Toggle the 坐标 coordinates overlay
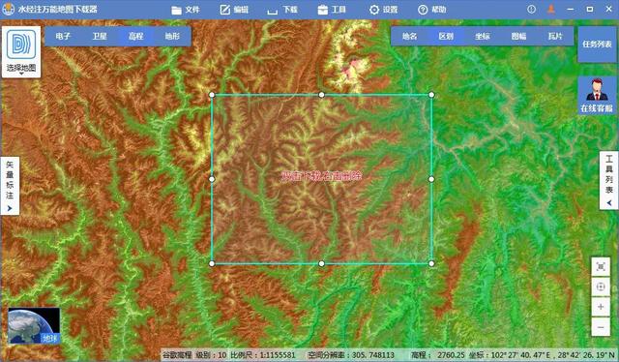Screen dimensions: 619x362 pos(483,37)
